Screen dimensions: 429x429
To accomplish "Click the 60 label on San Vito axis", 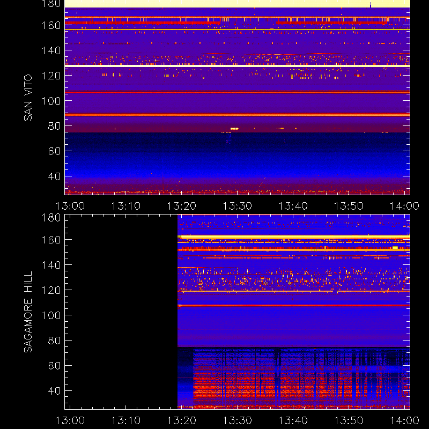I will (54, 151).
